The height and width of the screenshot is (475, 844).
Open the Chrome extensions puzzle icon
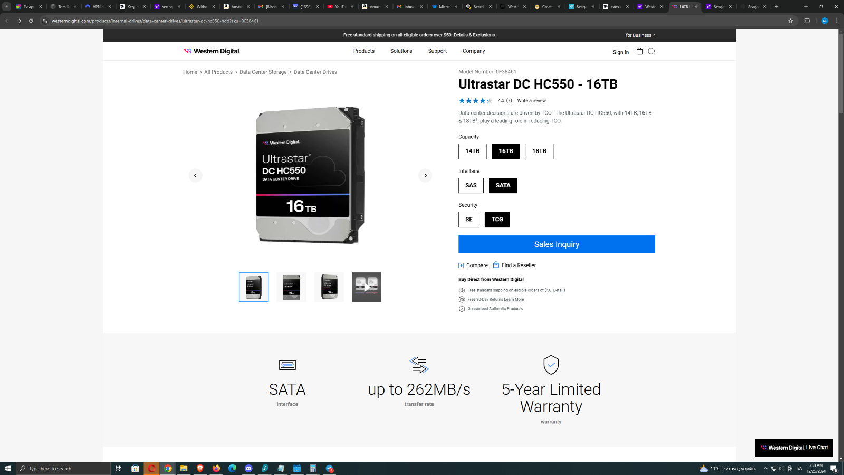coord(807,21)
